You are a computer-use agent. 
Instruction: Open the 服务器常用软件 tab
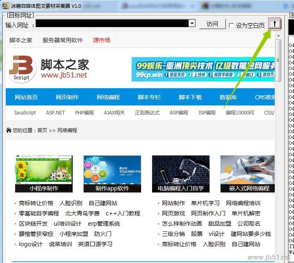point(63,40)
